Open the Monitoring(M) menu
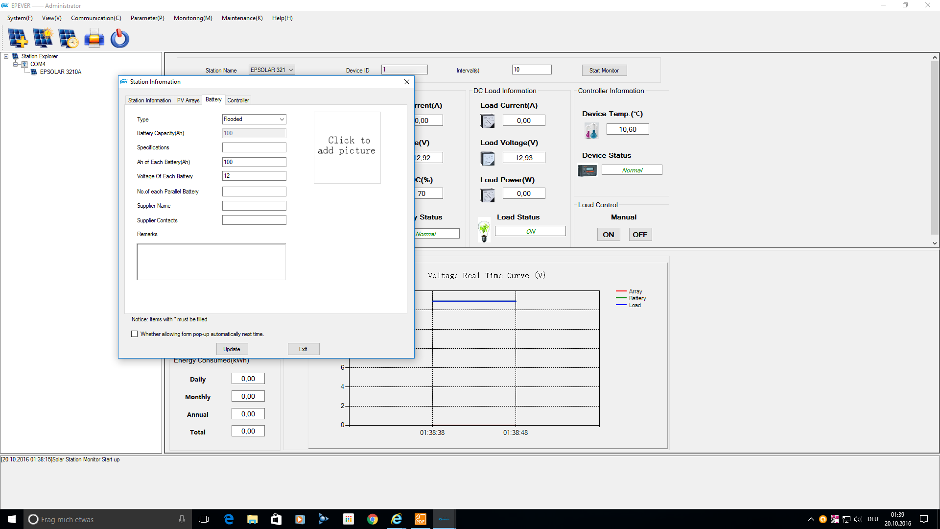Image resolution: width=940 pixels, height=529 pixels. [192, 18]
